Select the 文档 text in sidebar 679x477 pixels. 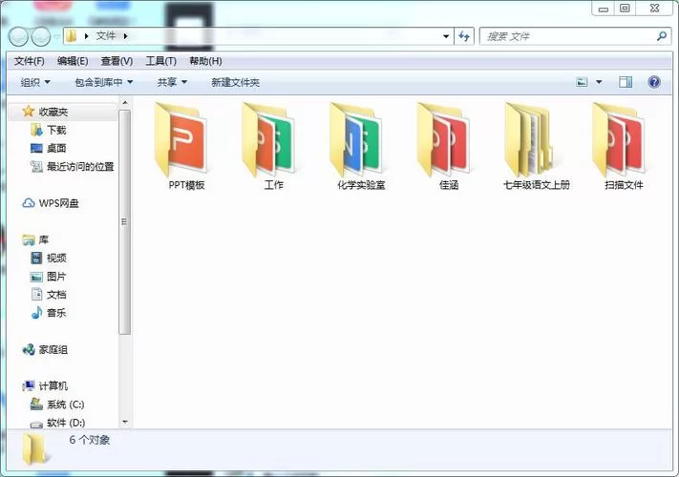point(56,295)
